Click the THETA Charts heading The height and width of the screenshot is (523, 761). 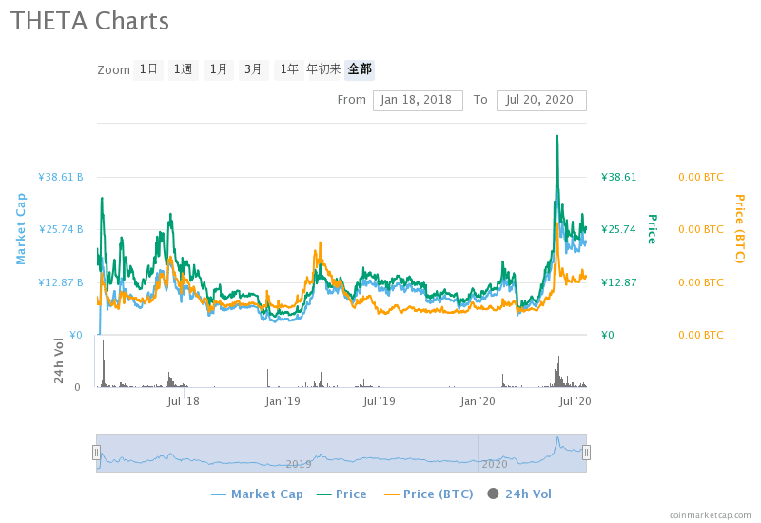[x=89, y=21]
